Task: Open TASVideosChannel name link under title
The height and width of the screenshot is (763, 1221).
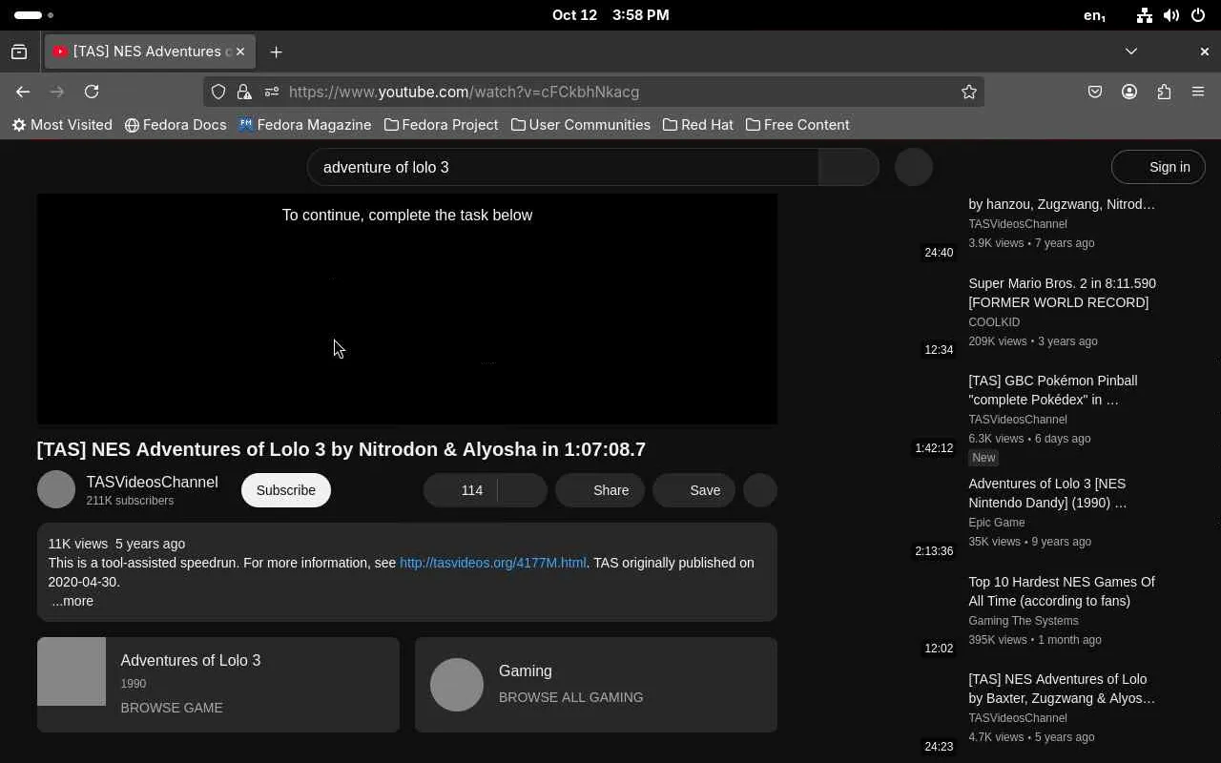Action: (153, 483)
